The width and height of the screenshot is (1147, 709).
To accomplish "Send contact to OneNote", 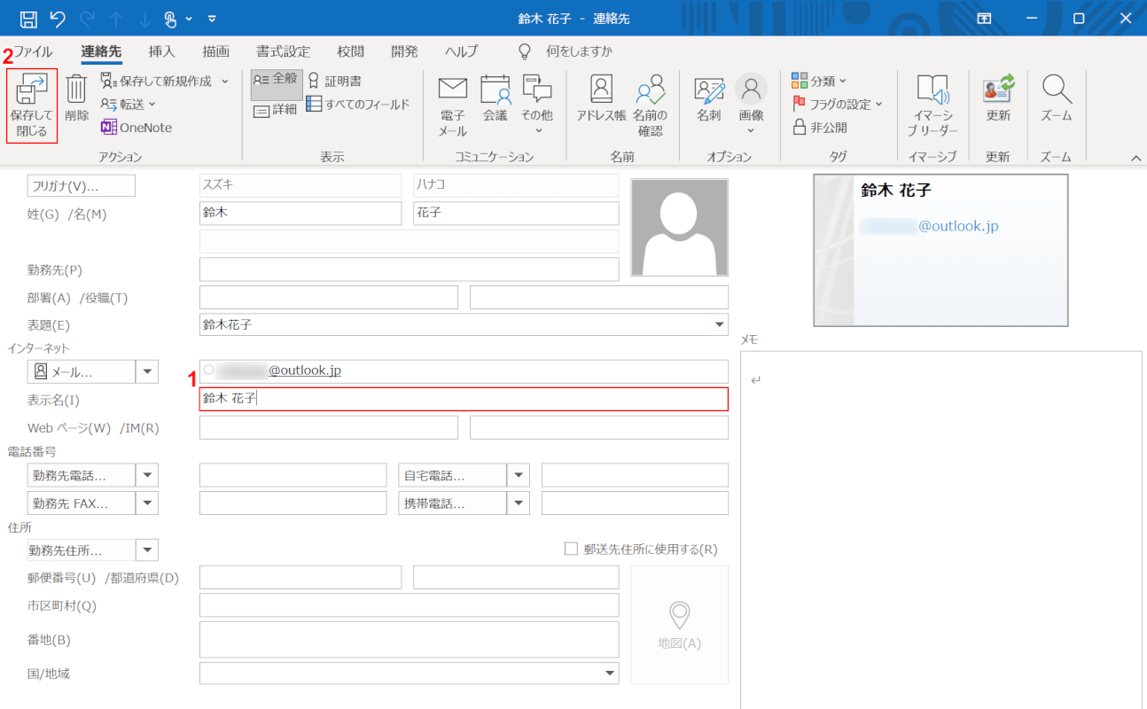I will tap(136, 127).
